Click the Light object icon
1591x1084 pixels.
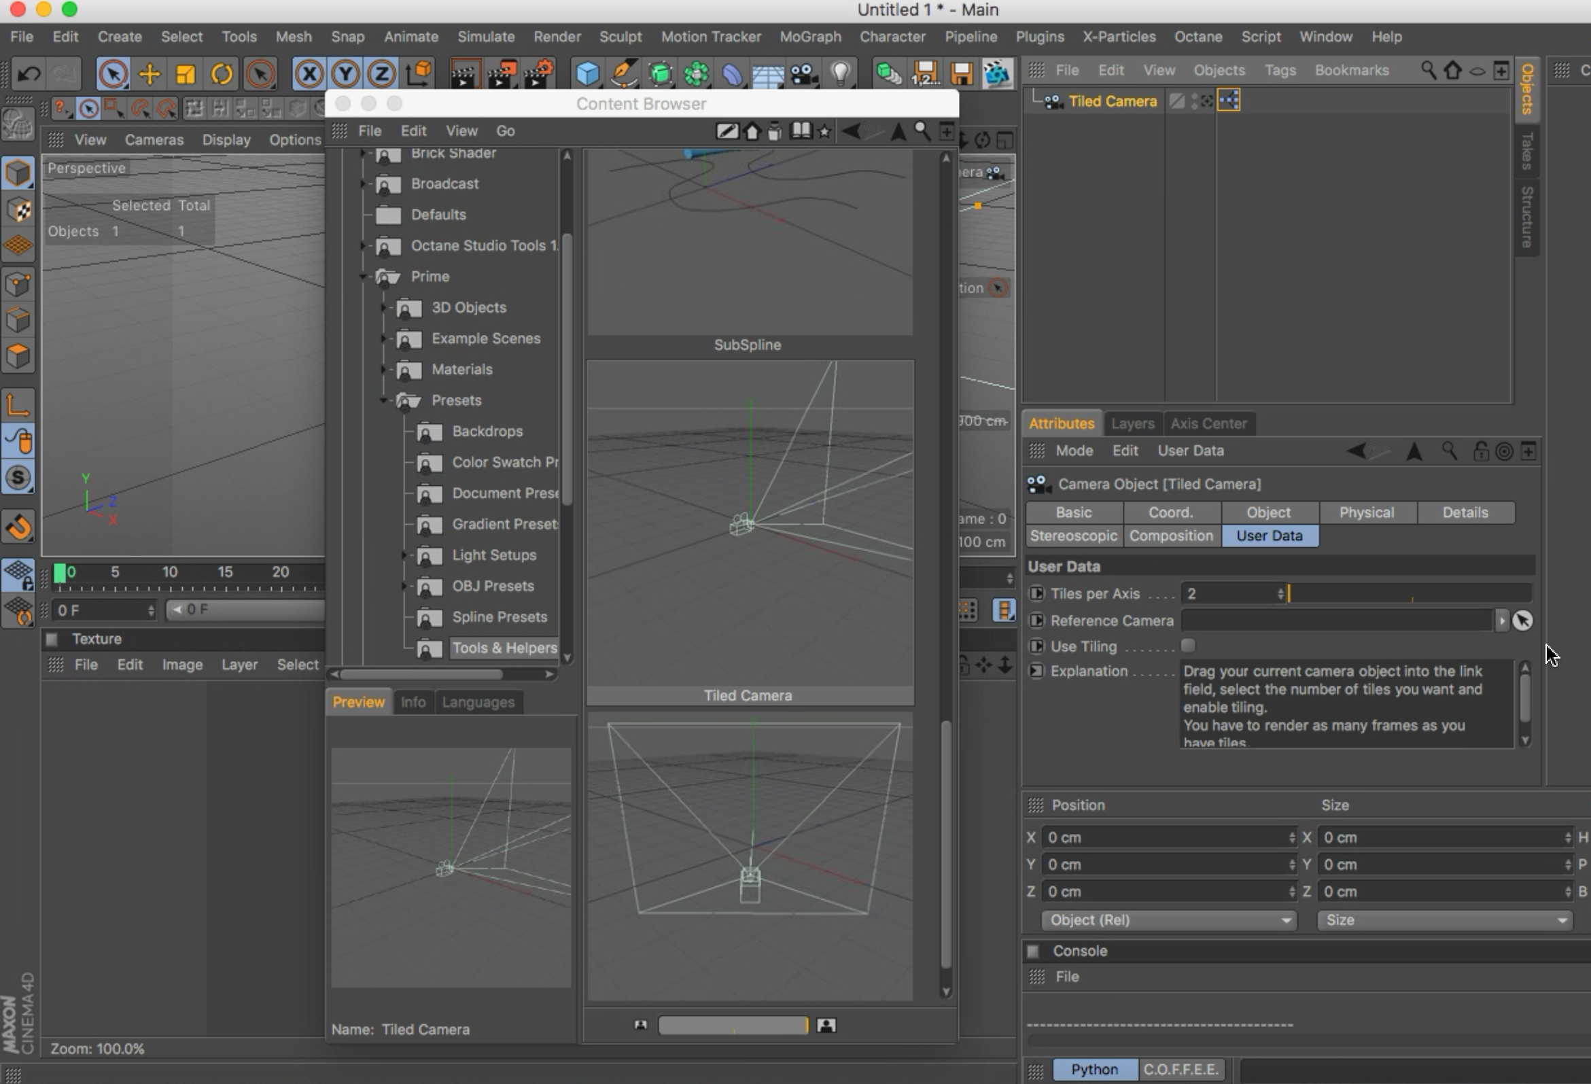841,73
